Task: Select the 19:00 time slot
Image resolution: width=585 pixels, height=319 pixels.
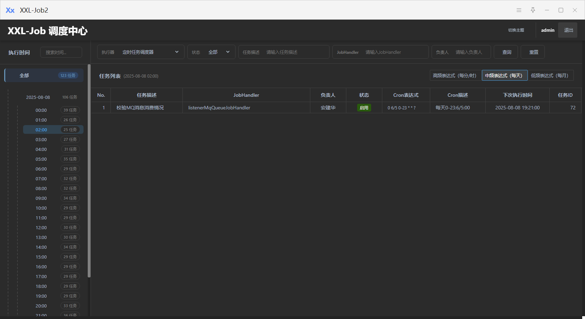Action: [x=53, y=296]
